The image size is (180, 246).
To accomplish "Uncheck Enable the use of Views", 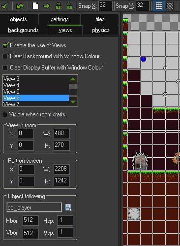I will pos(5,45).
